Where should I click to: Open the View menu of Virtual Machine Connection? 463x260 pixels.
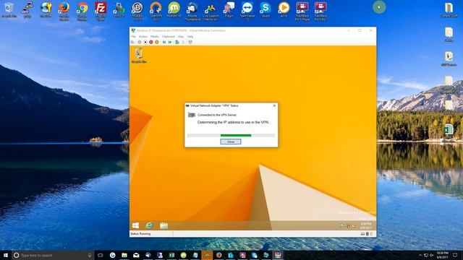[181, 37]
